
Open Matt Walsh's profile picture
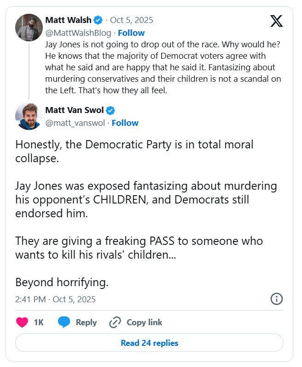[x=29, y=27]
